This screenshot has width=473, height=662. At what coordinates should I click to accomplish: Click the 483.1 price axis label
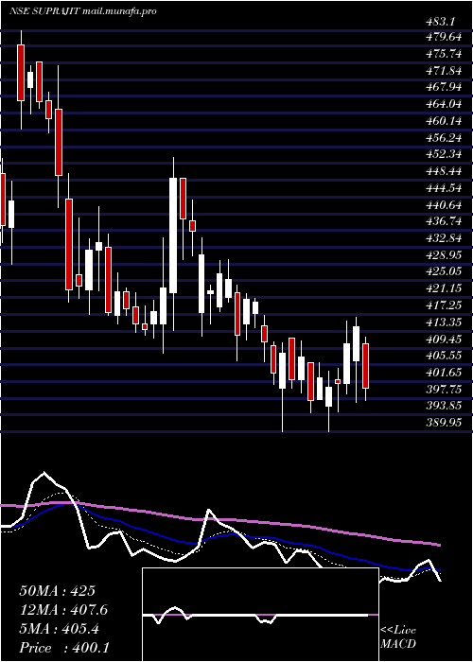pyautogui.click(x=443, y=24)
